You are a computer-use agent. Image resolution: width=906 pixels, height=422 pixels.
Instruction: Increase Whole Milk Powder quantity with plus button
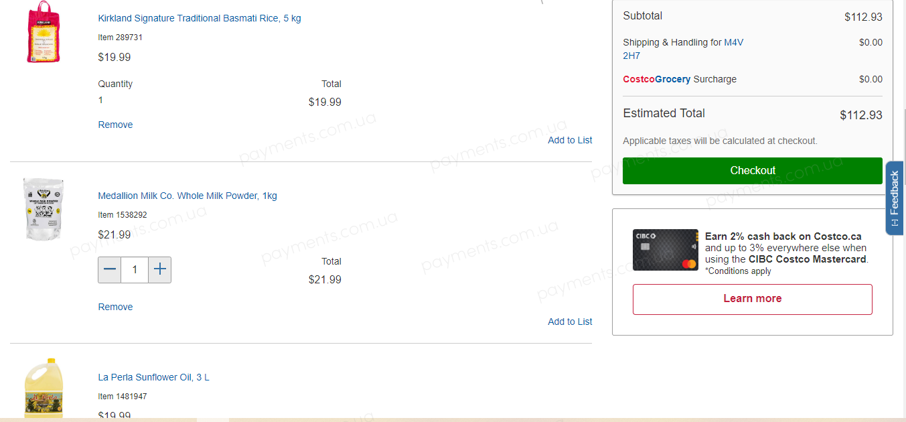[159, 270]
